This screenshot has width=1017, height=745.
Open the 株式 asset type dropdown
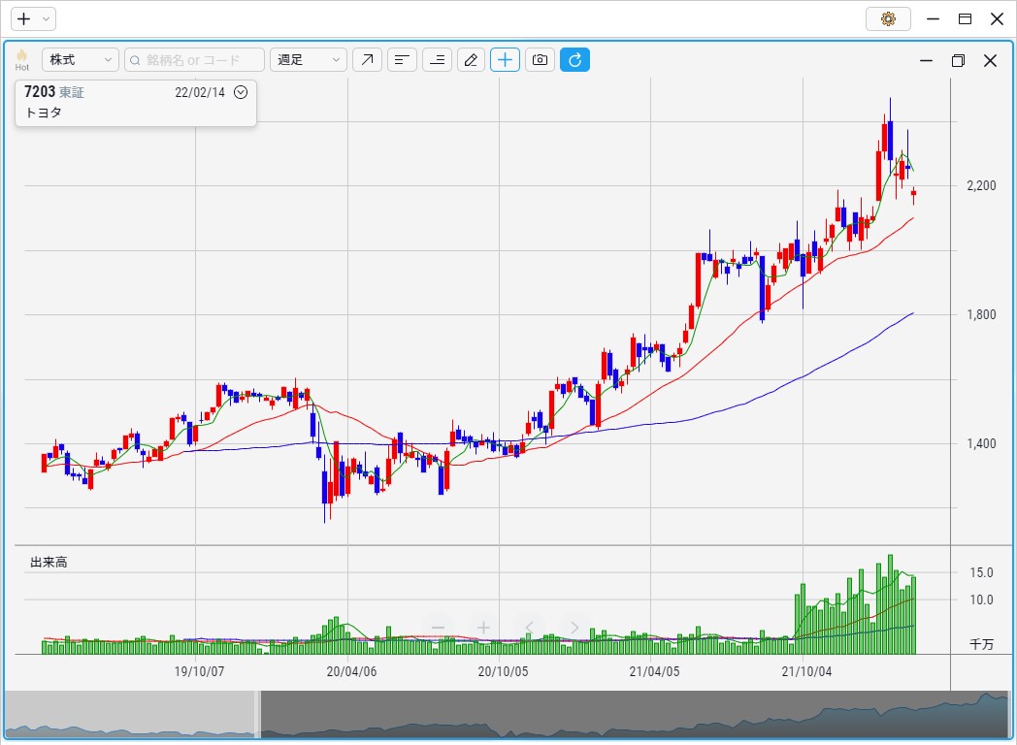[81, 60]
